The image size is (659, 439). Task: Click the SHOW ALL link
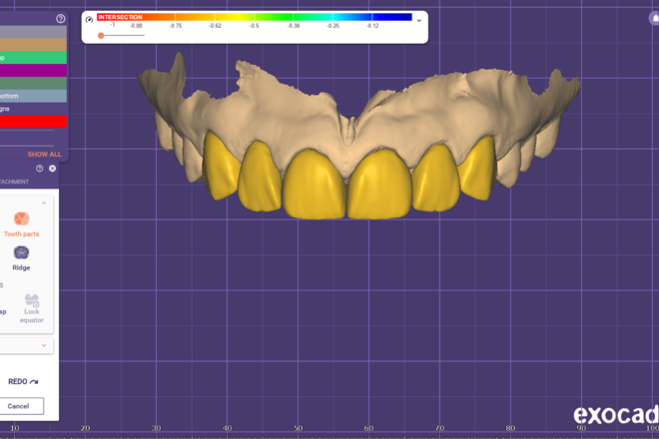pos(45,155)
